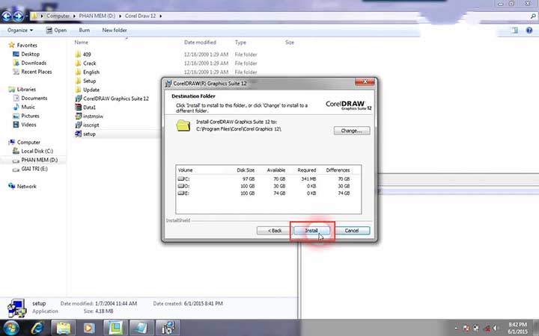The height and width of the screenshot is (336, 539).
Task: Sort files by the Date modified column
Action: point(199,43)
